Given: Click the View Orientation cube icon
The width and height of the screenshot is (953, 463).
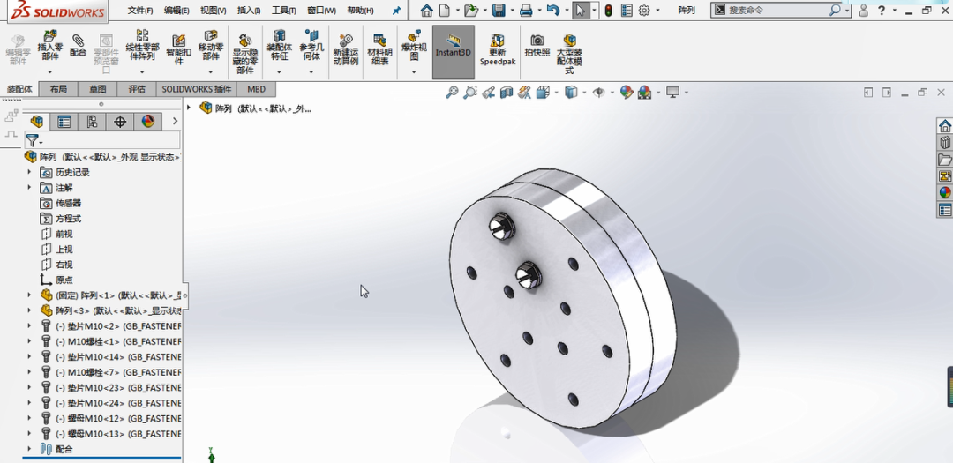Looking at the screenshot, I should [x=543, y=93].
